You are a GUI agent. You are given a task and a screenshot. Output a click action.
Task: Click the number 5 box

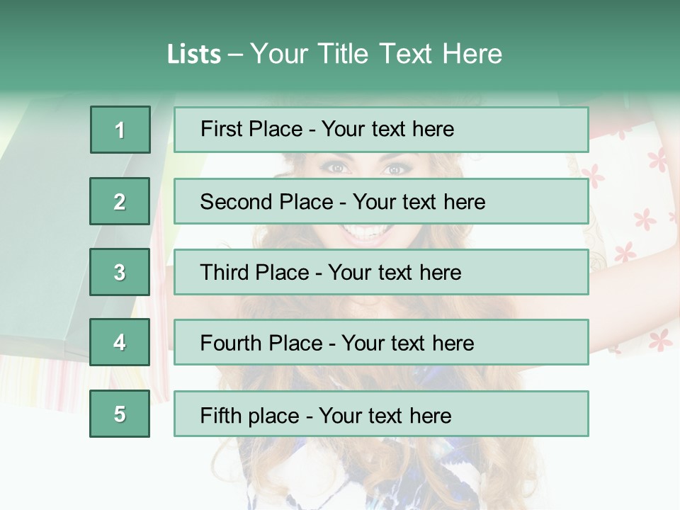click(x=120, y=414)
